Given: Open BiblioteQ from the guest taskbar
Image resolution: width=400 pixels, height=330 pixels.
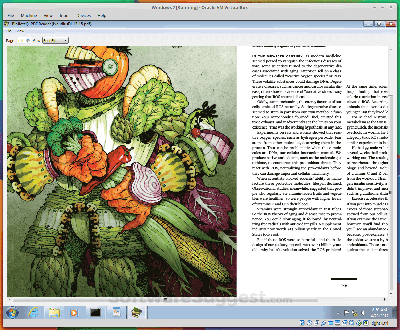Looking at the screenshot, I should click(137, 313).
